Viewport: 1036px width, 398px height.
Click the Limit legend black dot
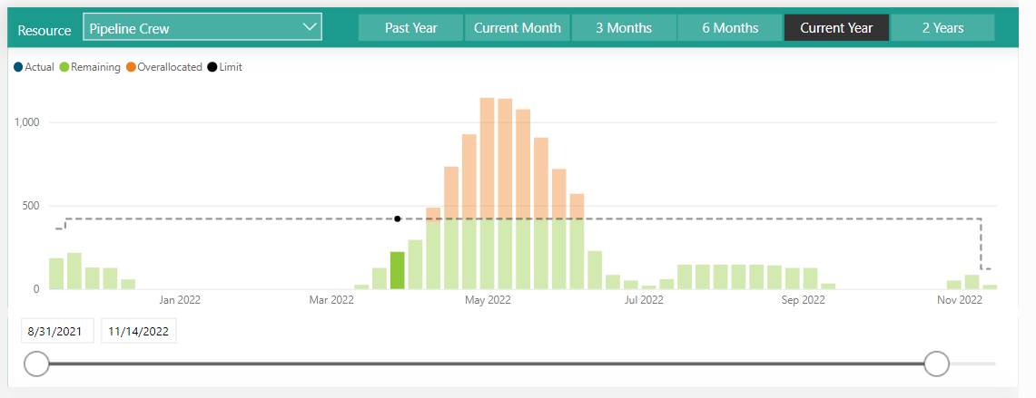tap(212, 67)
